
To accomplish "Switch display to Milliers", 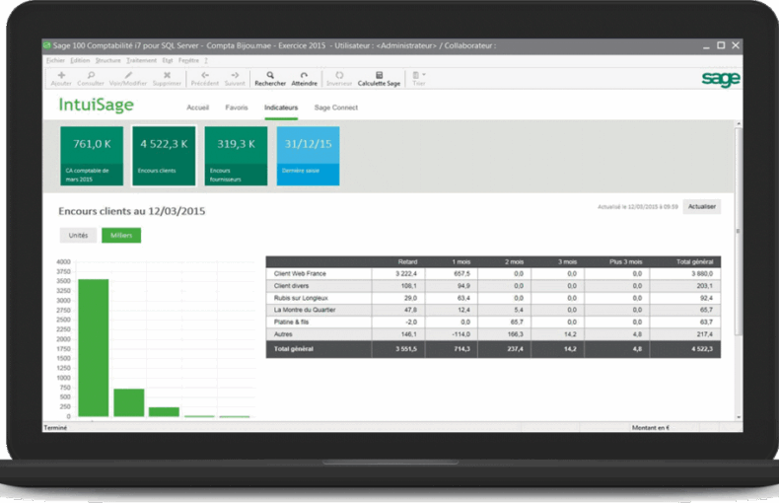I will (121, 236).
